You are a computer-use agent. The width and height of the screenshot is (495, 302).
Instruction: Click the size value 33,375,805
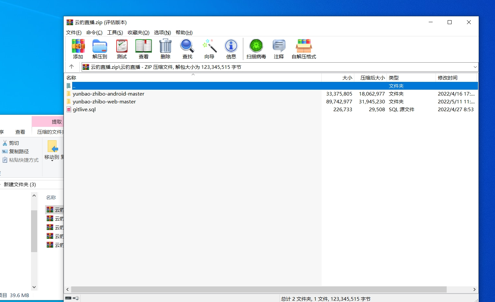coord(339,94)
